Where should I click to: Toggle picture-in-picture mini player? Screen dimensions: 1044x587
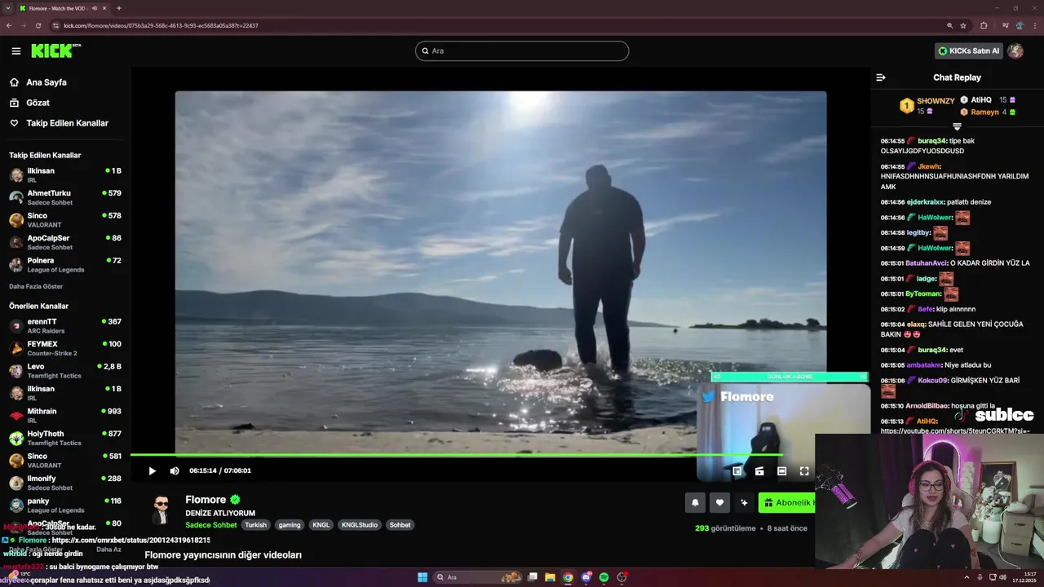pos(737,470)
